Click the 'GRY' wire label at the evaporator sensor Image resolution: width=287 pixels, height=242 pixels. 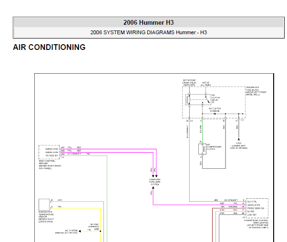[x=60, y=200]
